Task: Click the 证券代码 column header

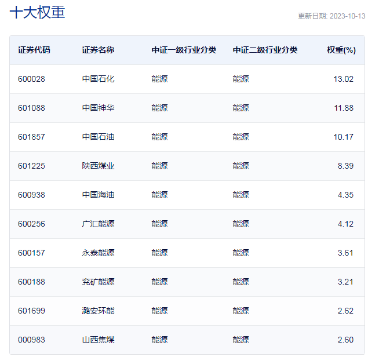Action: [x=34, y=50]
